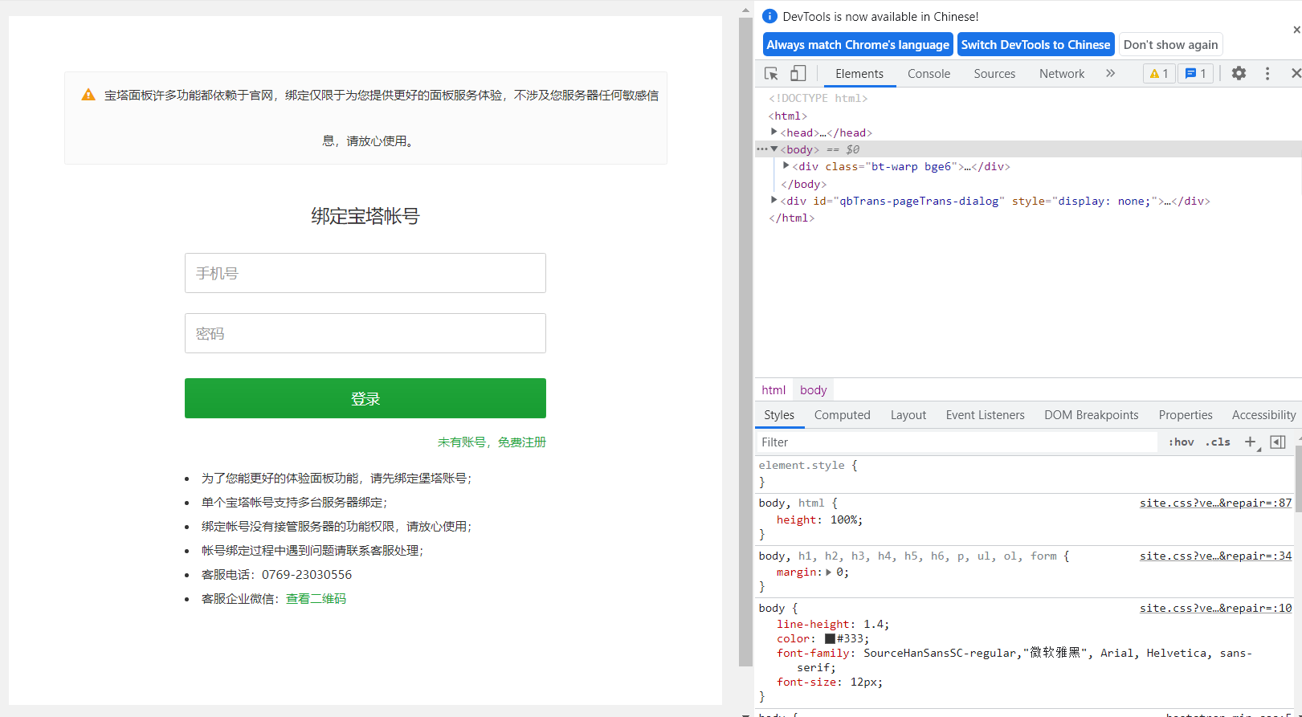The width and height of the screenshot is (1302, 717).
Task: Toggle the :hov element state panel
Action: [x=1181, y=442]
